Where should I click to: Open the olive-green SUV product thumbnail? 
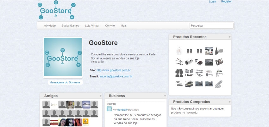pyautogui.click(x=189, y=84)
